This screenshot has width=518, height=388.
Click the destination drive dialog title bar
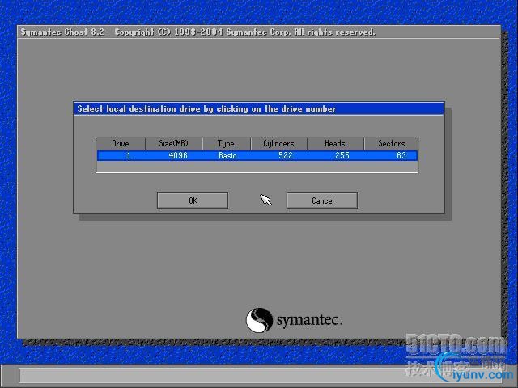point(259,108)
